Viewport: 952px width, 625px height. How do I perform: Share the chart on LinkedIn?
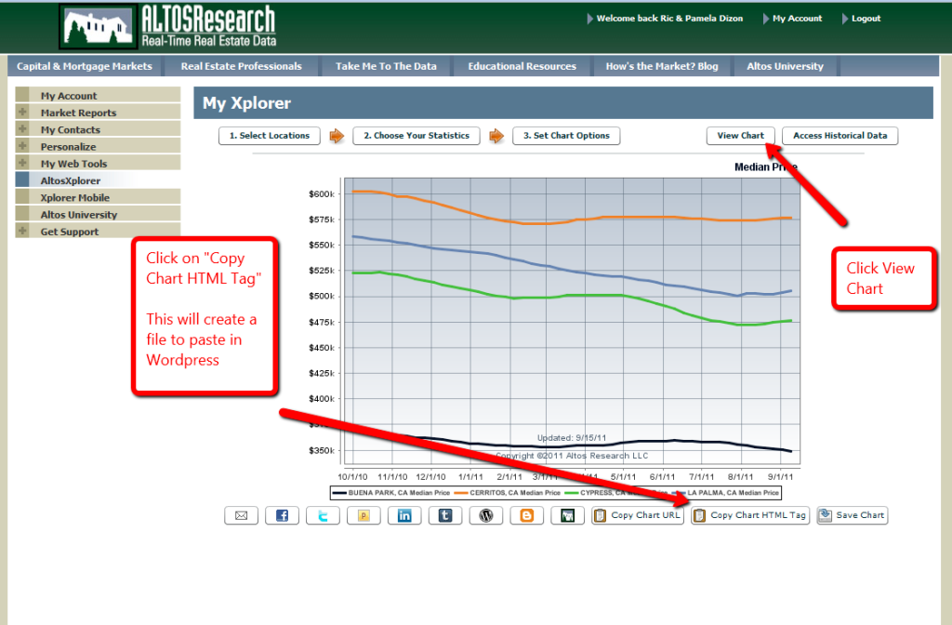[x=404, y=514]
